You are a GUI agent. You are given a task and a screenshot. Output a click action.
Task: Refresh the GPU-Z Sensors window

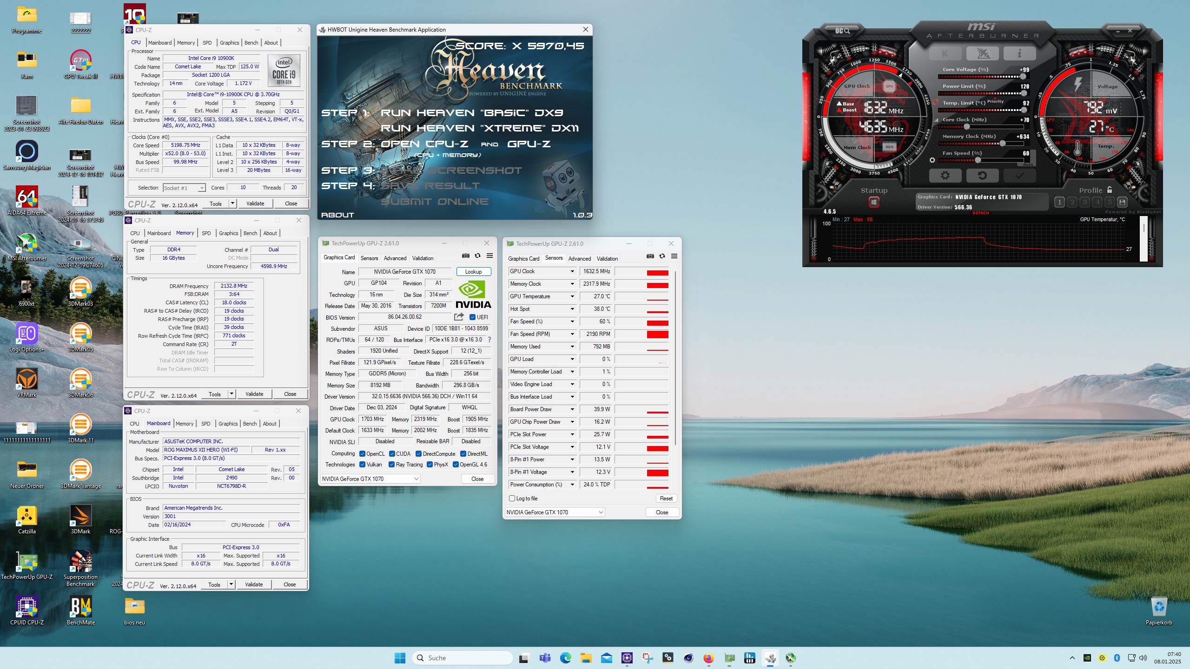point(662,256)
